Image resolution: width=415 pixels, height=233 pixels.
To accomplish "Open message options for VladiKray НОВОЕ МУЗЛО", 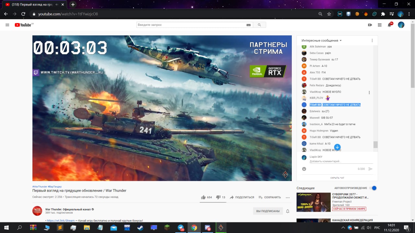I will [x=369, y=93].
